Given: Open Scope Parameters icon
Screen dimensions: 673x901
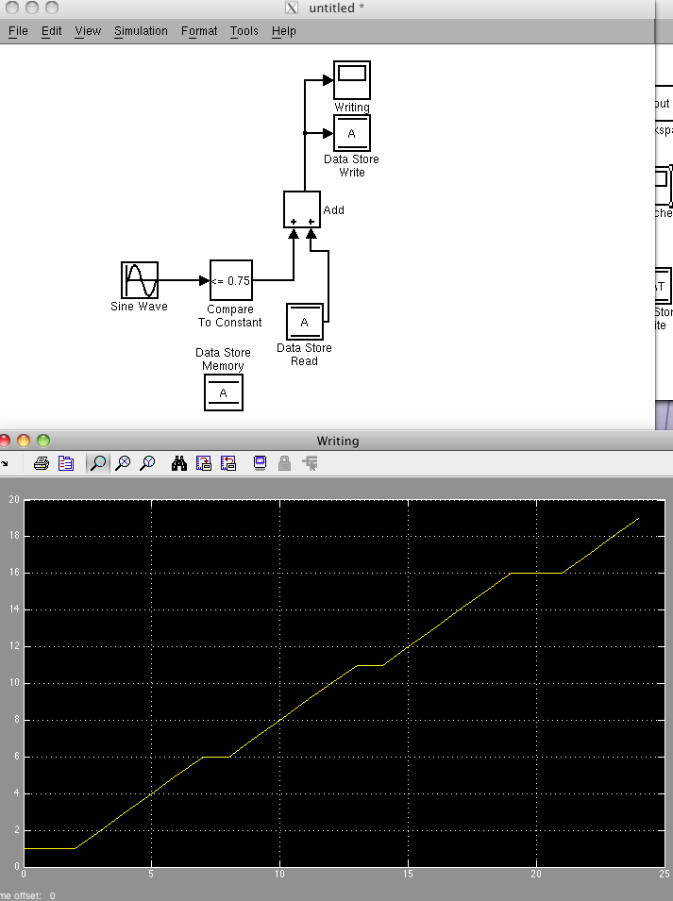Looking at the screenshot, I should [x=66, y=463].
